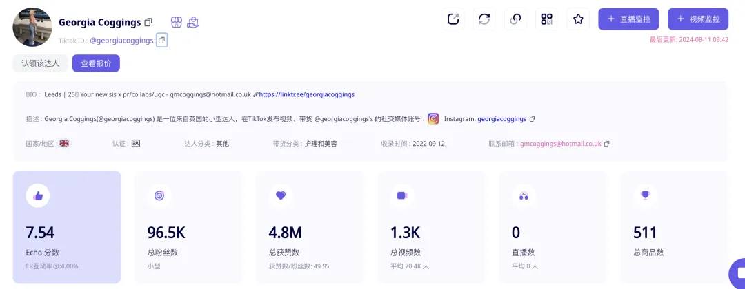Copy the page link icon
This screenshot has height=289, width=745.
tap(515, 19)
